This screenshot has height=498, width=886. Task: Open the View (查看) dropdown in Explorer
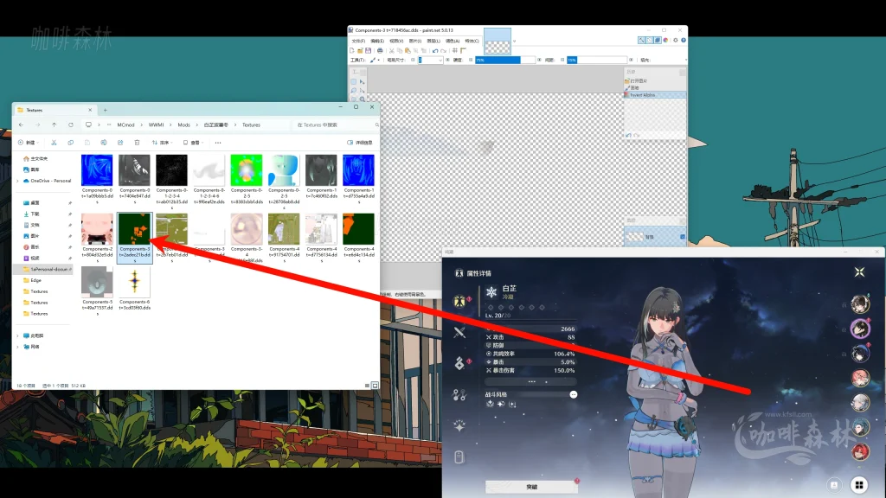click(x=193, y=143)
